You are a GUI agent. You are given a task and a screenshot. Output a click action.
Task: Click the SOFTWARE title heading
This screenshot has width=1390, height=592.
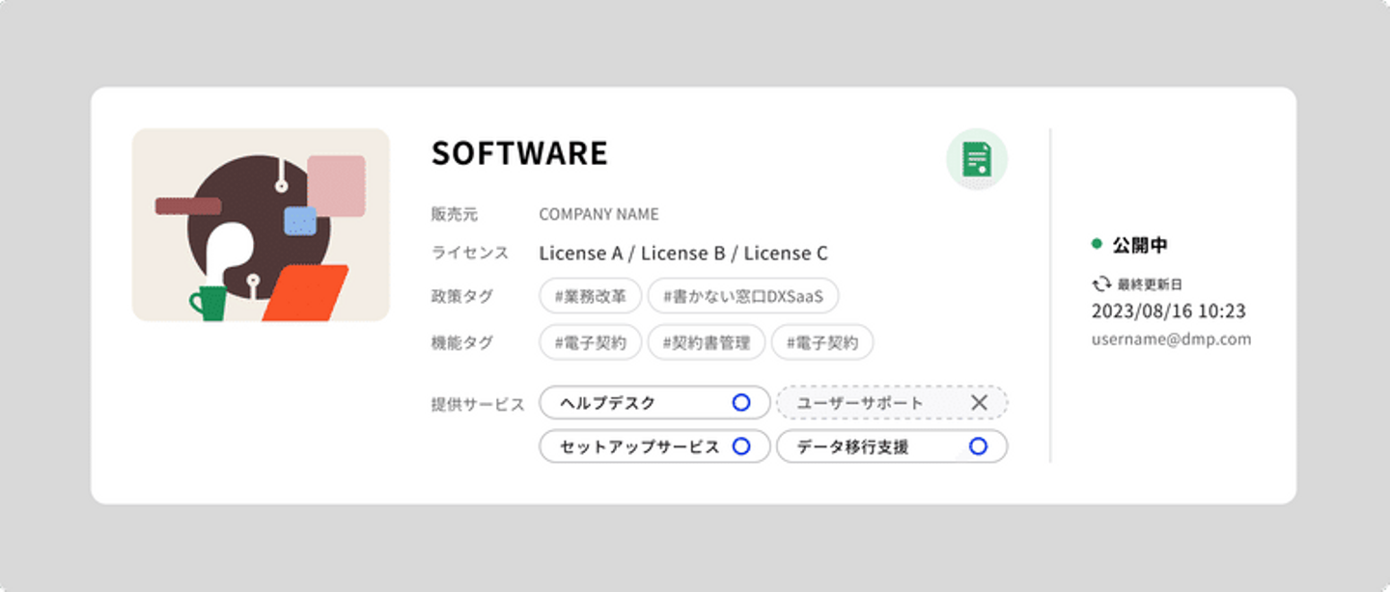519,154
